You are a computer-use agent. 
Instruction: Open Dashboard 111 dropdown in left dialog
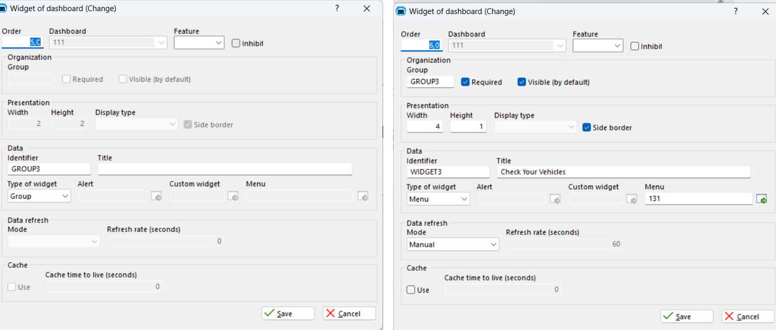coord(108,43)
